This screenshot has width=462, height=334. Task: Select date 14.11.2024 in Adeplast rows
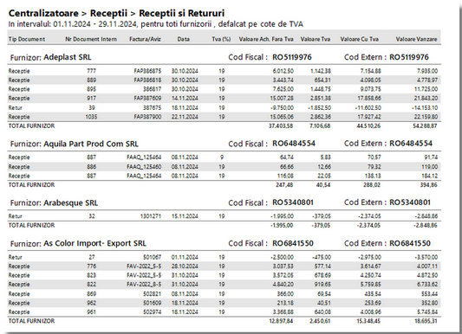185,98
